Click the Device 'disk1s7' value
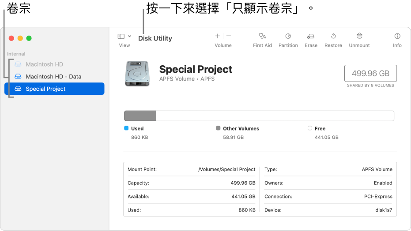411x231 pixels. (384, 210)
